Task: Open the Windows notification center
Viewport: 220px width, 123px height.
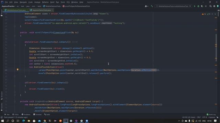Action: [x=216, y=121]
